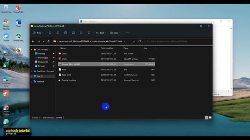The height and width of the screenshot is (140, 250).
Task: Open Desktop in the sidebar
Action: tap(42, 54)
